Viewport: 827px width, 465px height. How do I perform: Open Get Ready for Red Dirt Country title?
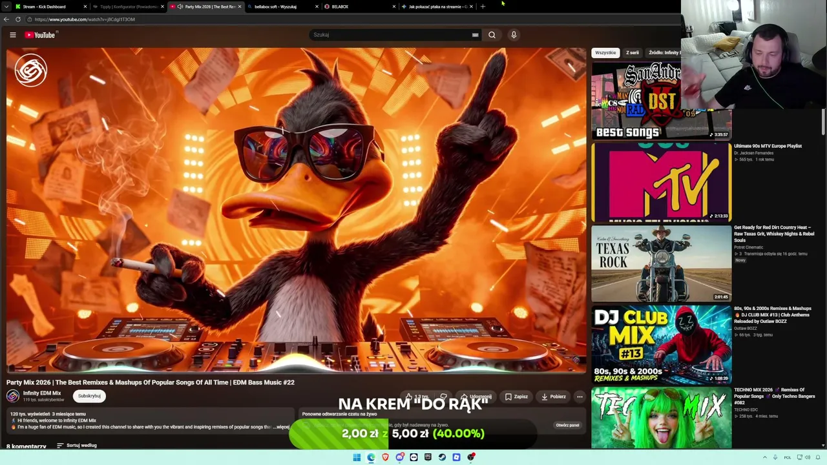click(774, 234)
